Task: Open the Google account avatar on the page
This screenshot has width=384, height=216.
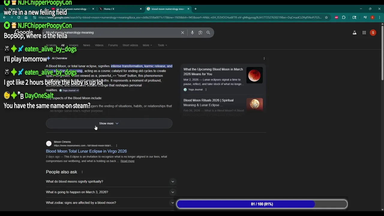Action: pyautogui.click(x=373, y=33)
